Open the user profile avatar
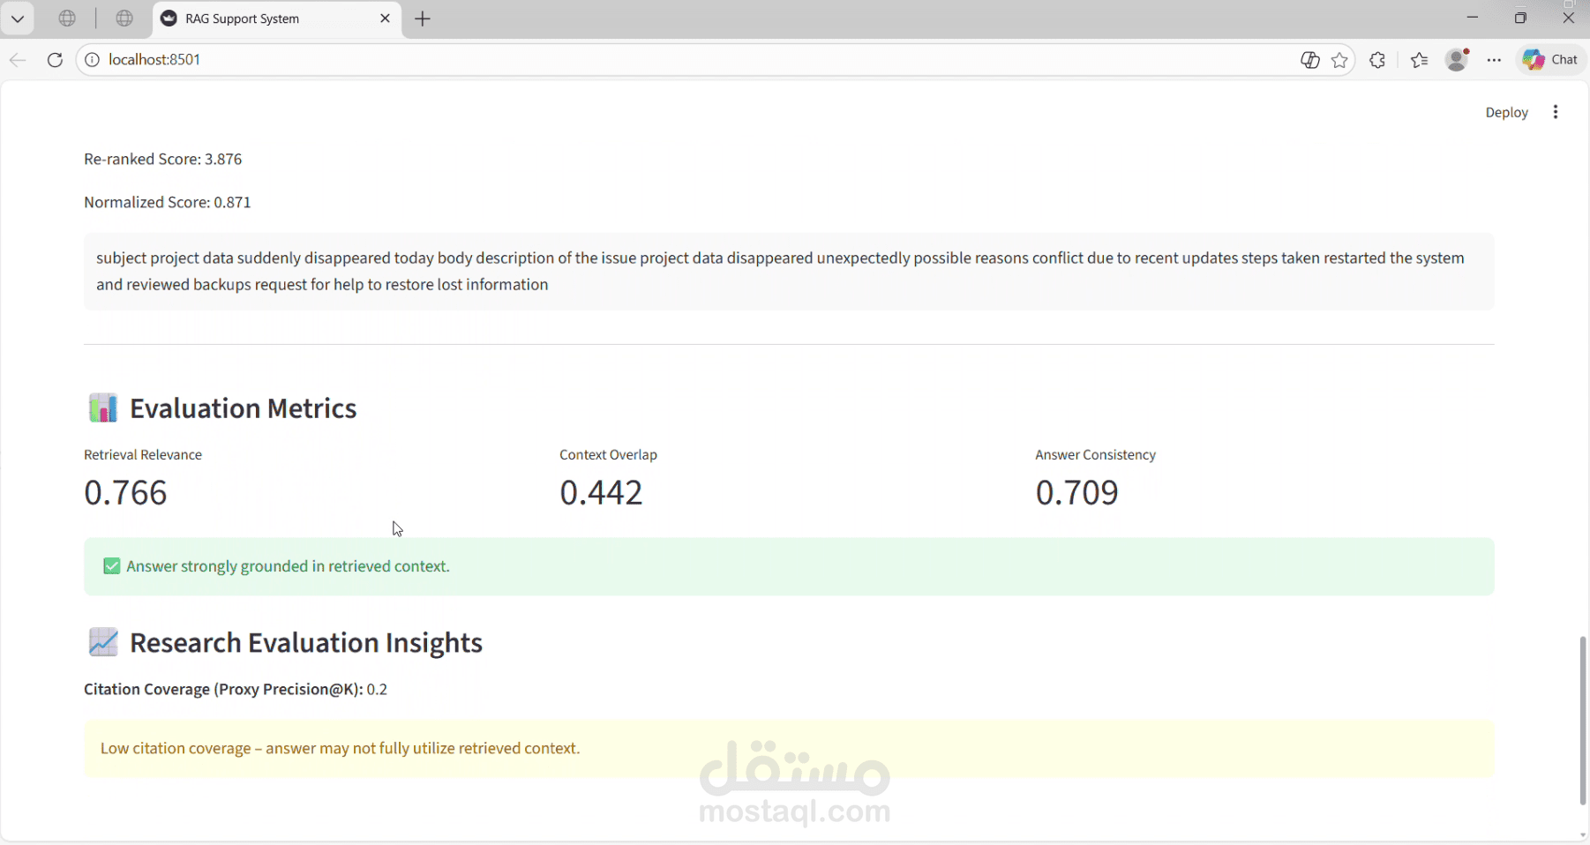Screen dimensions: 1590x845 pos(1458,60)
